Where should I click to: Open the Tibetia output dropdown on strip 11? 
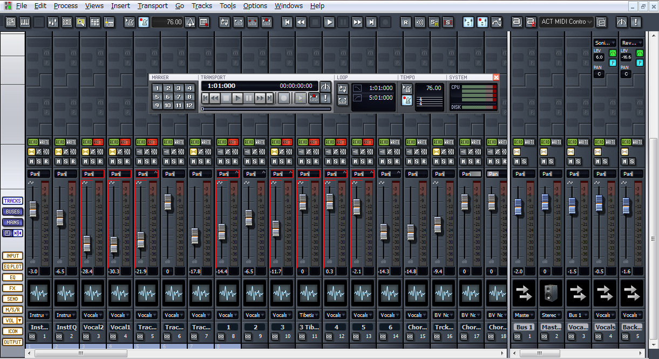[309, 315]
